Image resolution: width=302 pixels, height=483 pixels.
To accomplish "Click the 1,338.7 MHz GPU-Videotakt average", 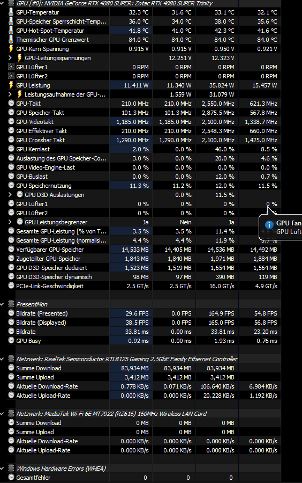I will click(x=261, y=122).
